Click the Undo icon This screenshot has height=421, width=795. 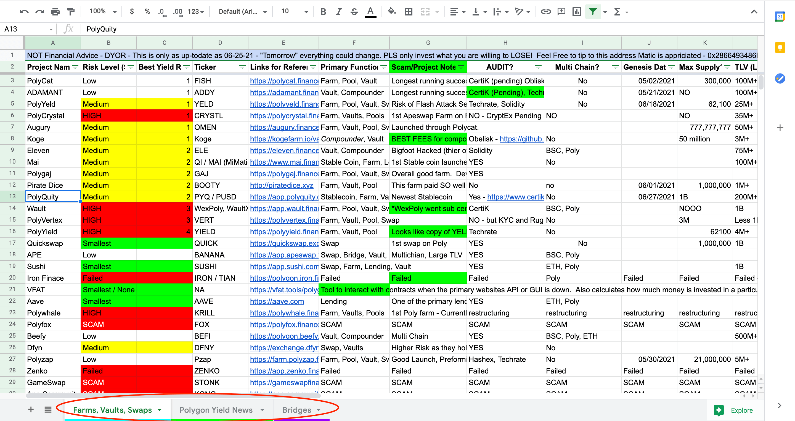(x=24, y=11)
